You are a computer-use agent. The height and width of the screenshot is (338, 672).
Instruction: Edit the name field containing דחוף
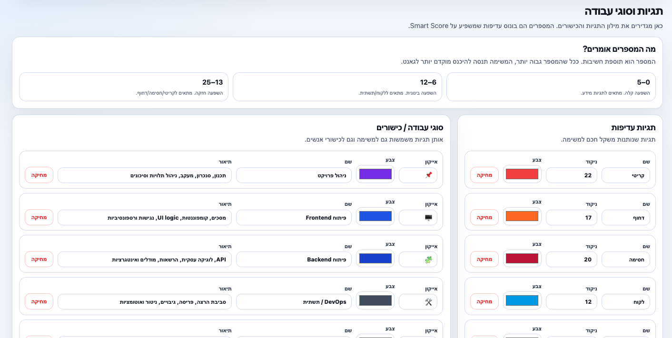coord(626,217)
